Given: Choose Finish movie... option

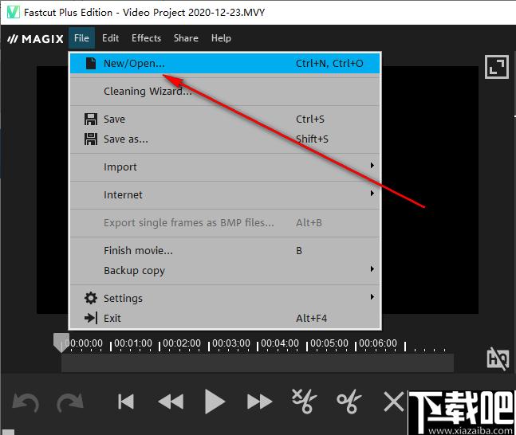Looking at the screenshot, I should (x=225, y=250).
